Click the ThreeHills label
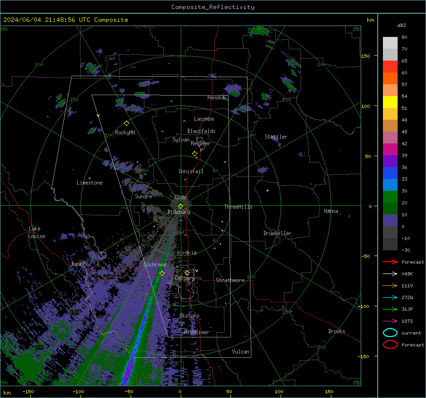Viewport: 426px width, 398px height. pos(238,207)
